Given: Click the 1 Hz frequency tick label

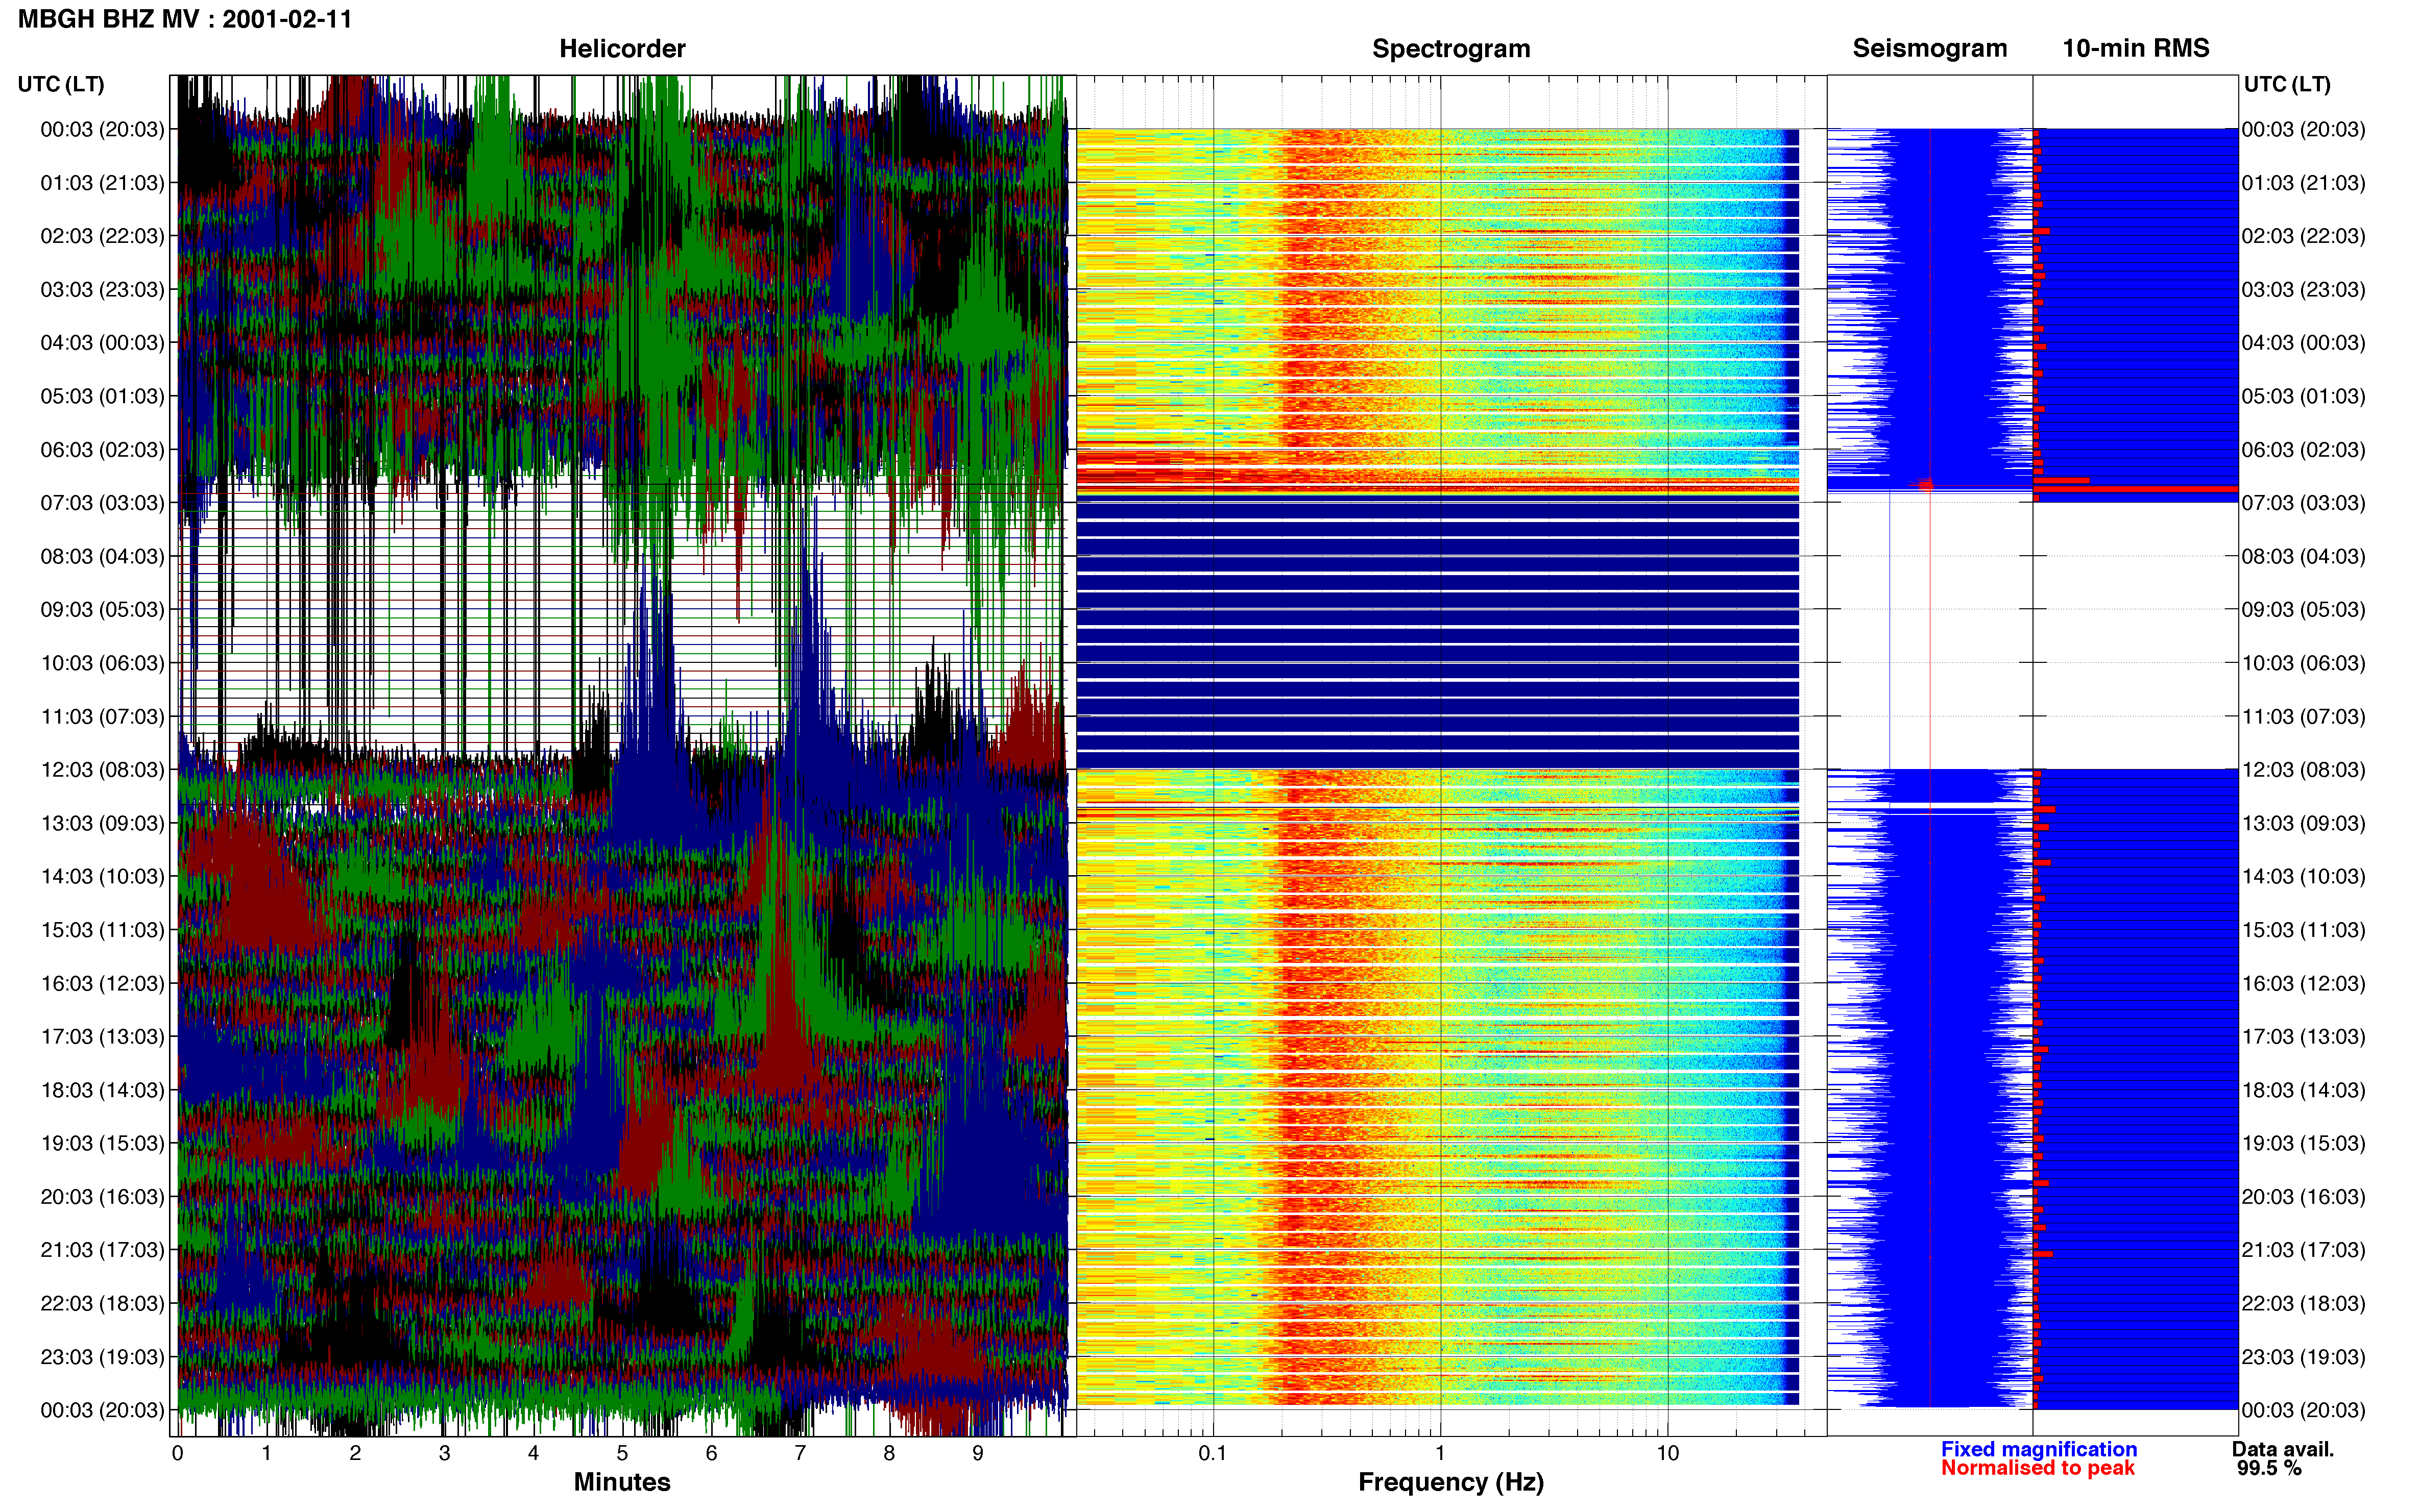Looking at the screenshot, I should tap(1440, 1453).
